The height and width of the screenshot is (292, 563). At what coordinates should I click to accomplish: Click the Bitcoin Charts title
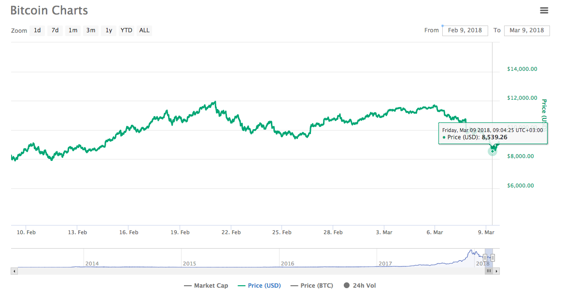(x=49, y=11)
